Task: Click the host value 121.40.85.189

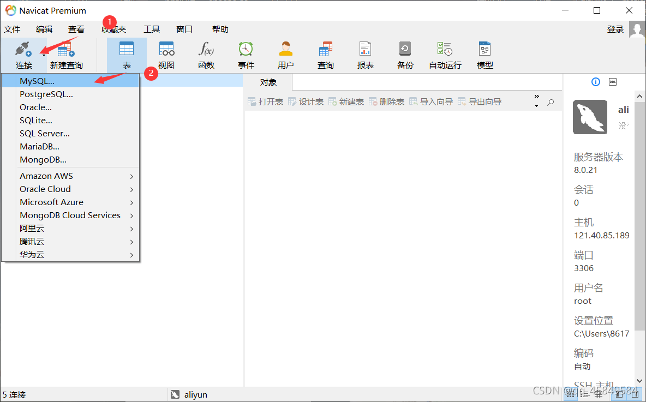Action: coord(601,236)
